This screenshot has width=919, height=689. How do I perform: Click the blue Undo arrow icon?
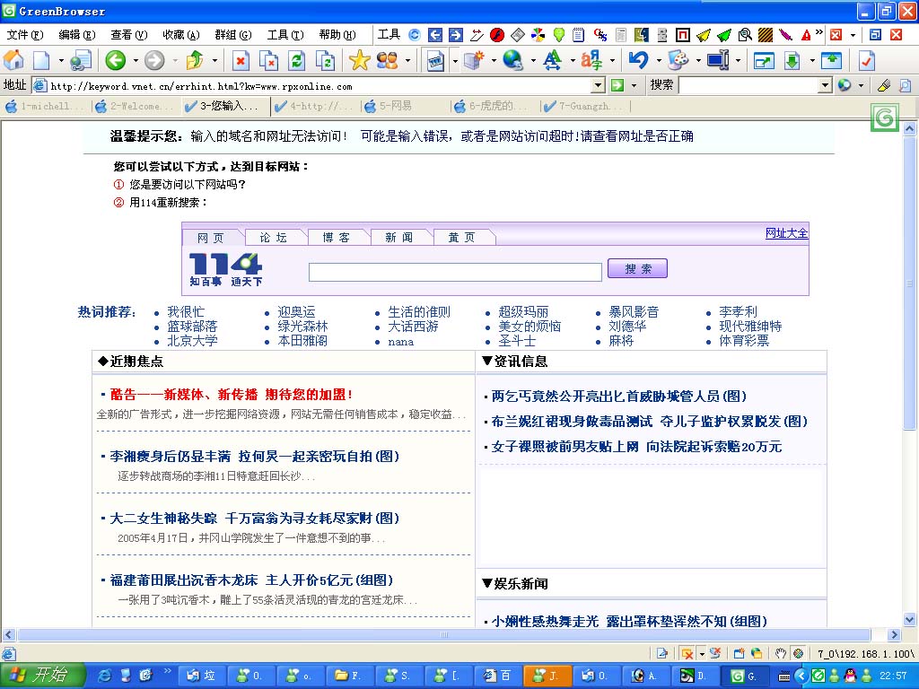tap(638, 60)
